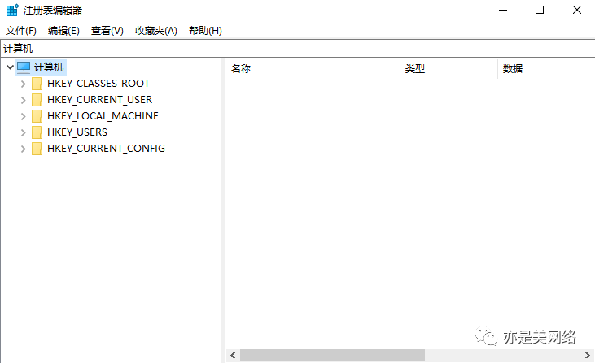The width and height of the screenshot is (595, 363).
Task: Select the HKEY_LOCAL_MACHINE label
Action: 103,116
